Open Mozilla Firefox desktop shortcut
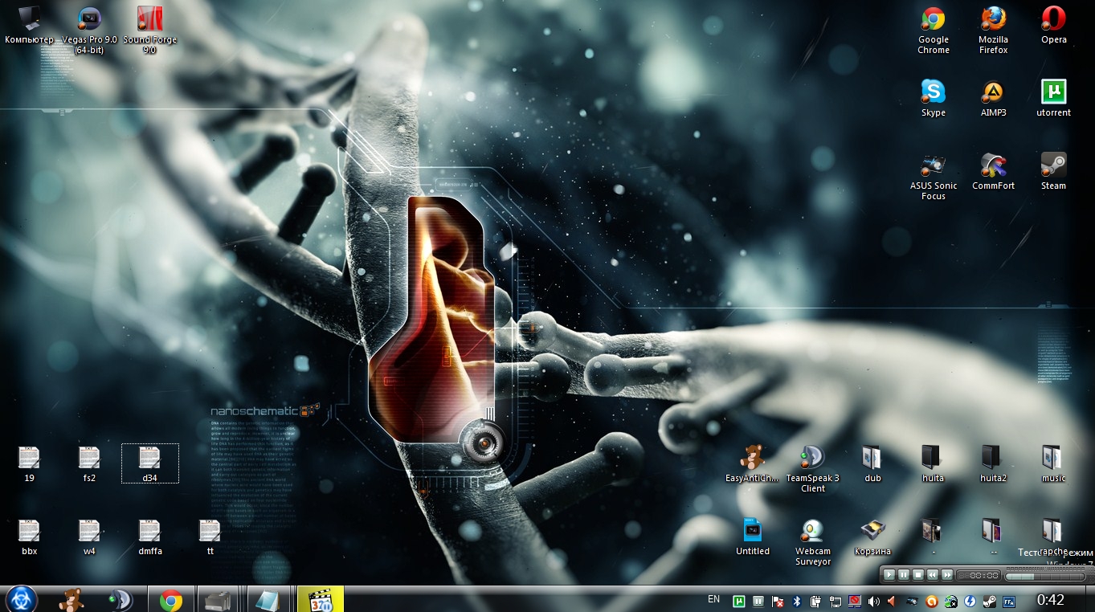1095x612 pixels. click(x=993, y=30)
